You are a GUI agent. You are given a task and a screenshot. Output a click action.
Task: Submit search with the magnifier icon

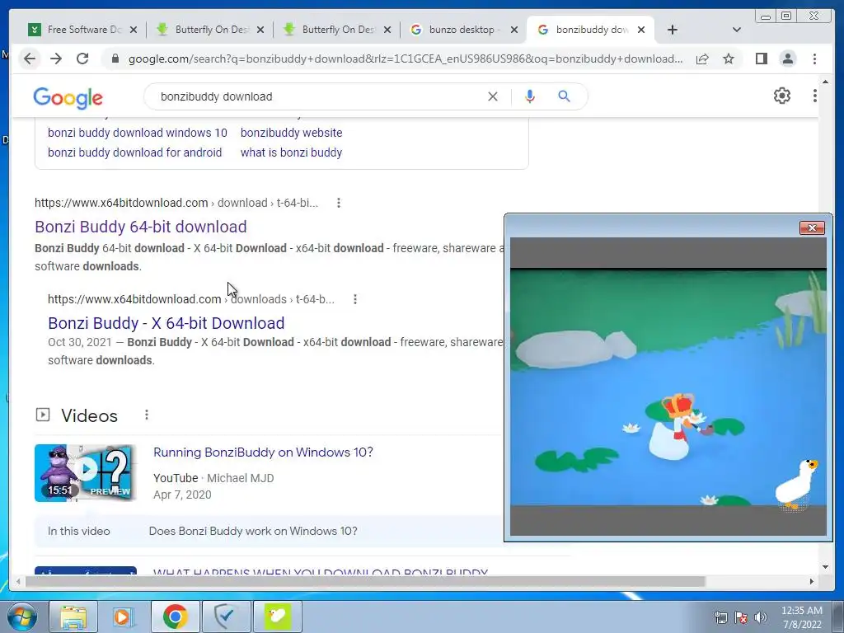[x=564, y=96]
